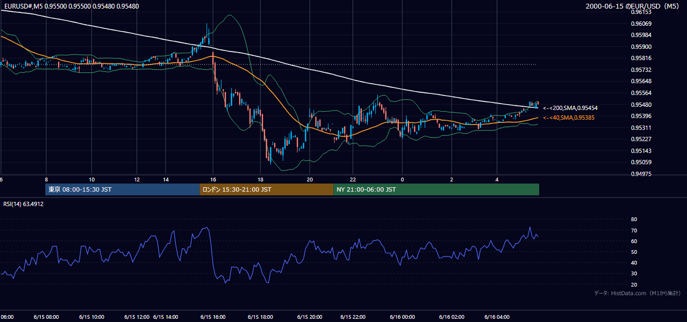The image size is (687, 322).
Task: Click price axis label 0.95059
Action: [641, 162]
